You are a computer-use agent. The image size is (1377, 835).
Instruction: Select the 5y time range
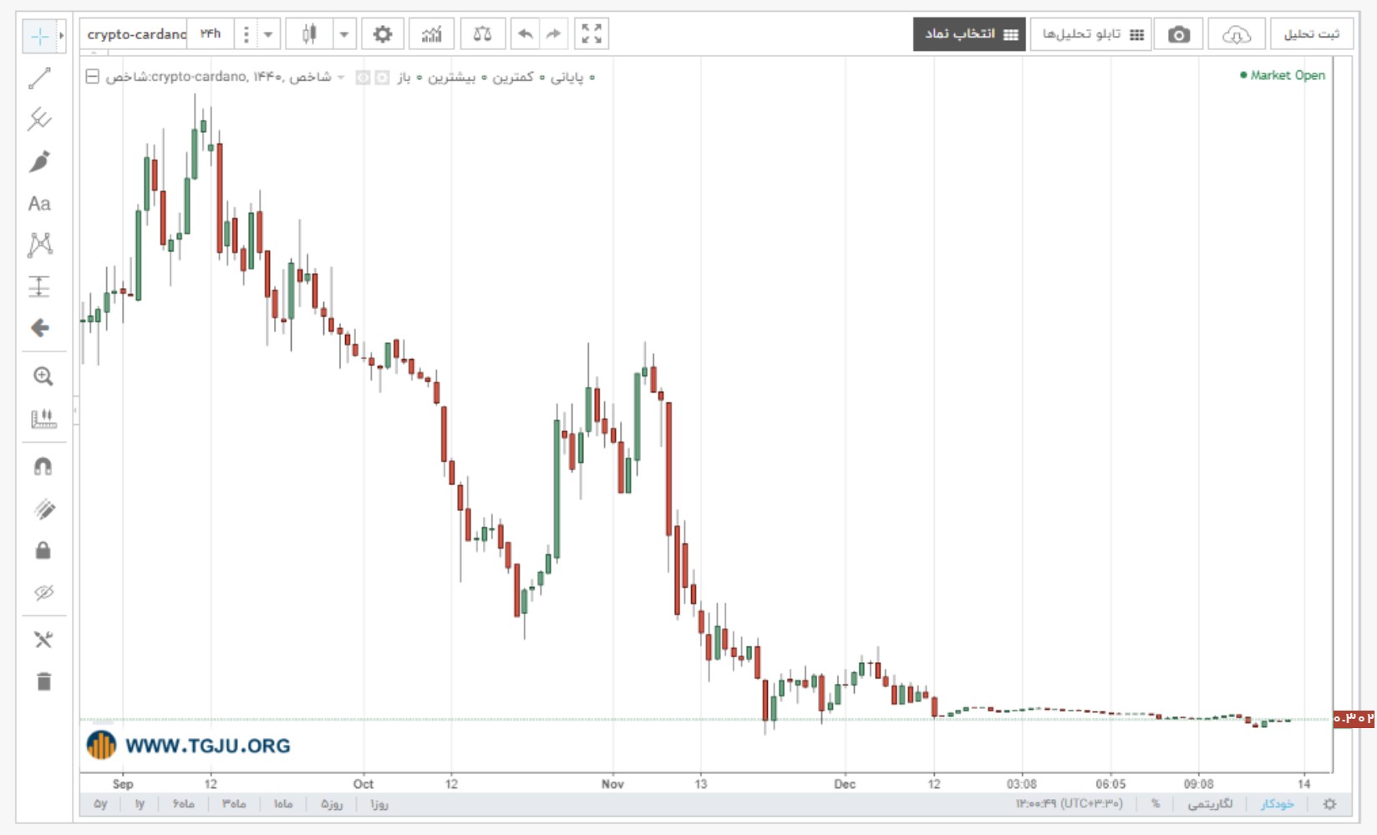point(100,804)
